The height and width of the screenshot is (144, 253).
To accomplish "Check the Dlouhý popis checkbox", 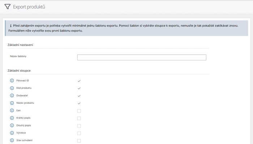I will [79, 126].
